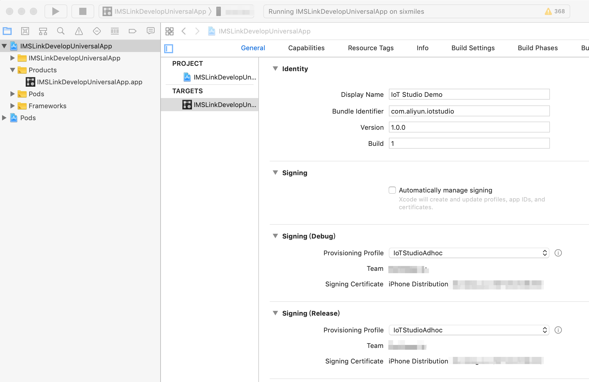
Task: Click the 368 warnings indicator
Action: [555, 11]
